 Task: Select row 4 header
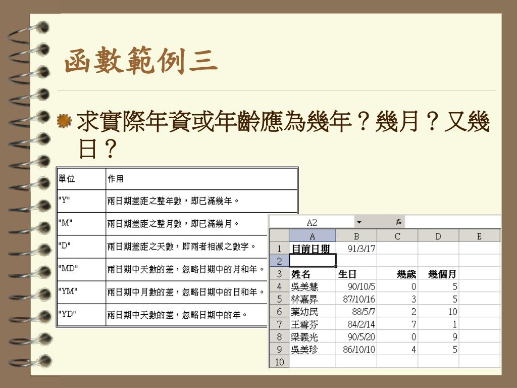click(279, 286)
